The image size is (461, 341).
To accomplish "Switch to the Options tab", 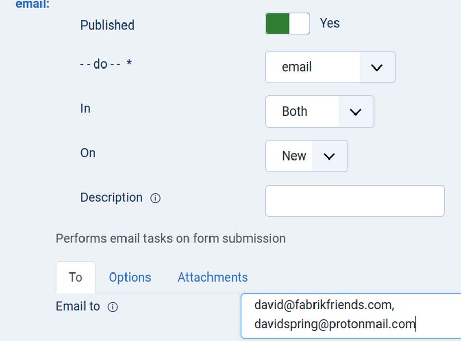I will point(130,277).
